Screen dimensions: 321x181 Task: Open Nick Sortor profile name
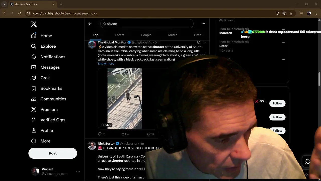106,144
